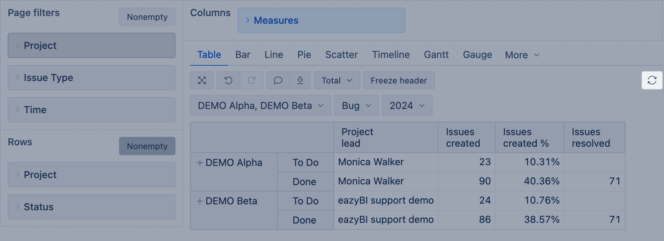Open the Total options button
Screen dimensions: 664x241
click(x=337, y=81)
